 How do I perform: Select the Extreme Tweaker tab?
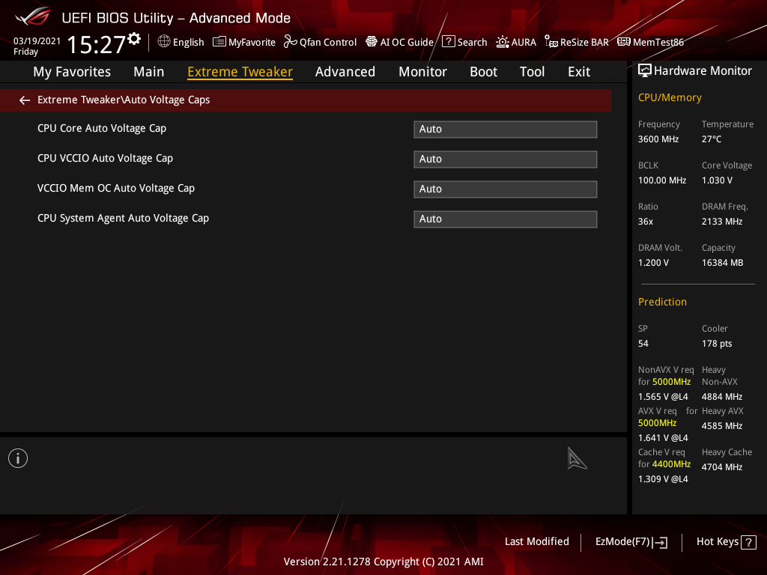pos(240,72)
